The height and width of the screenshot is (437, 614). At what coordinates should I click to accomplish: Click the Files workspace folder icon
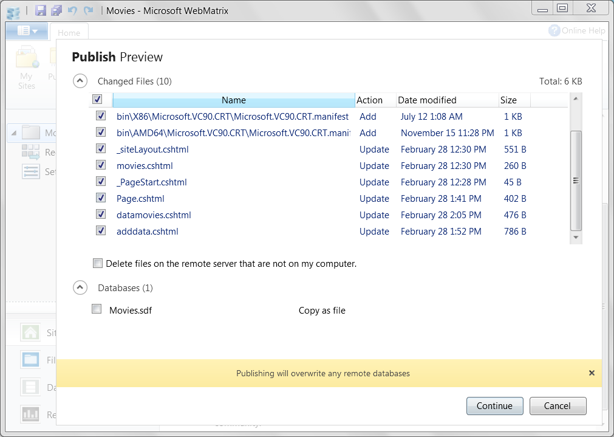click(30, 359)
